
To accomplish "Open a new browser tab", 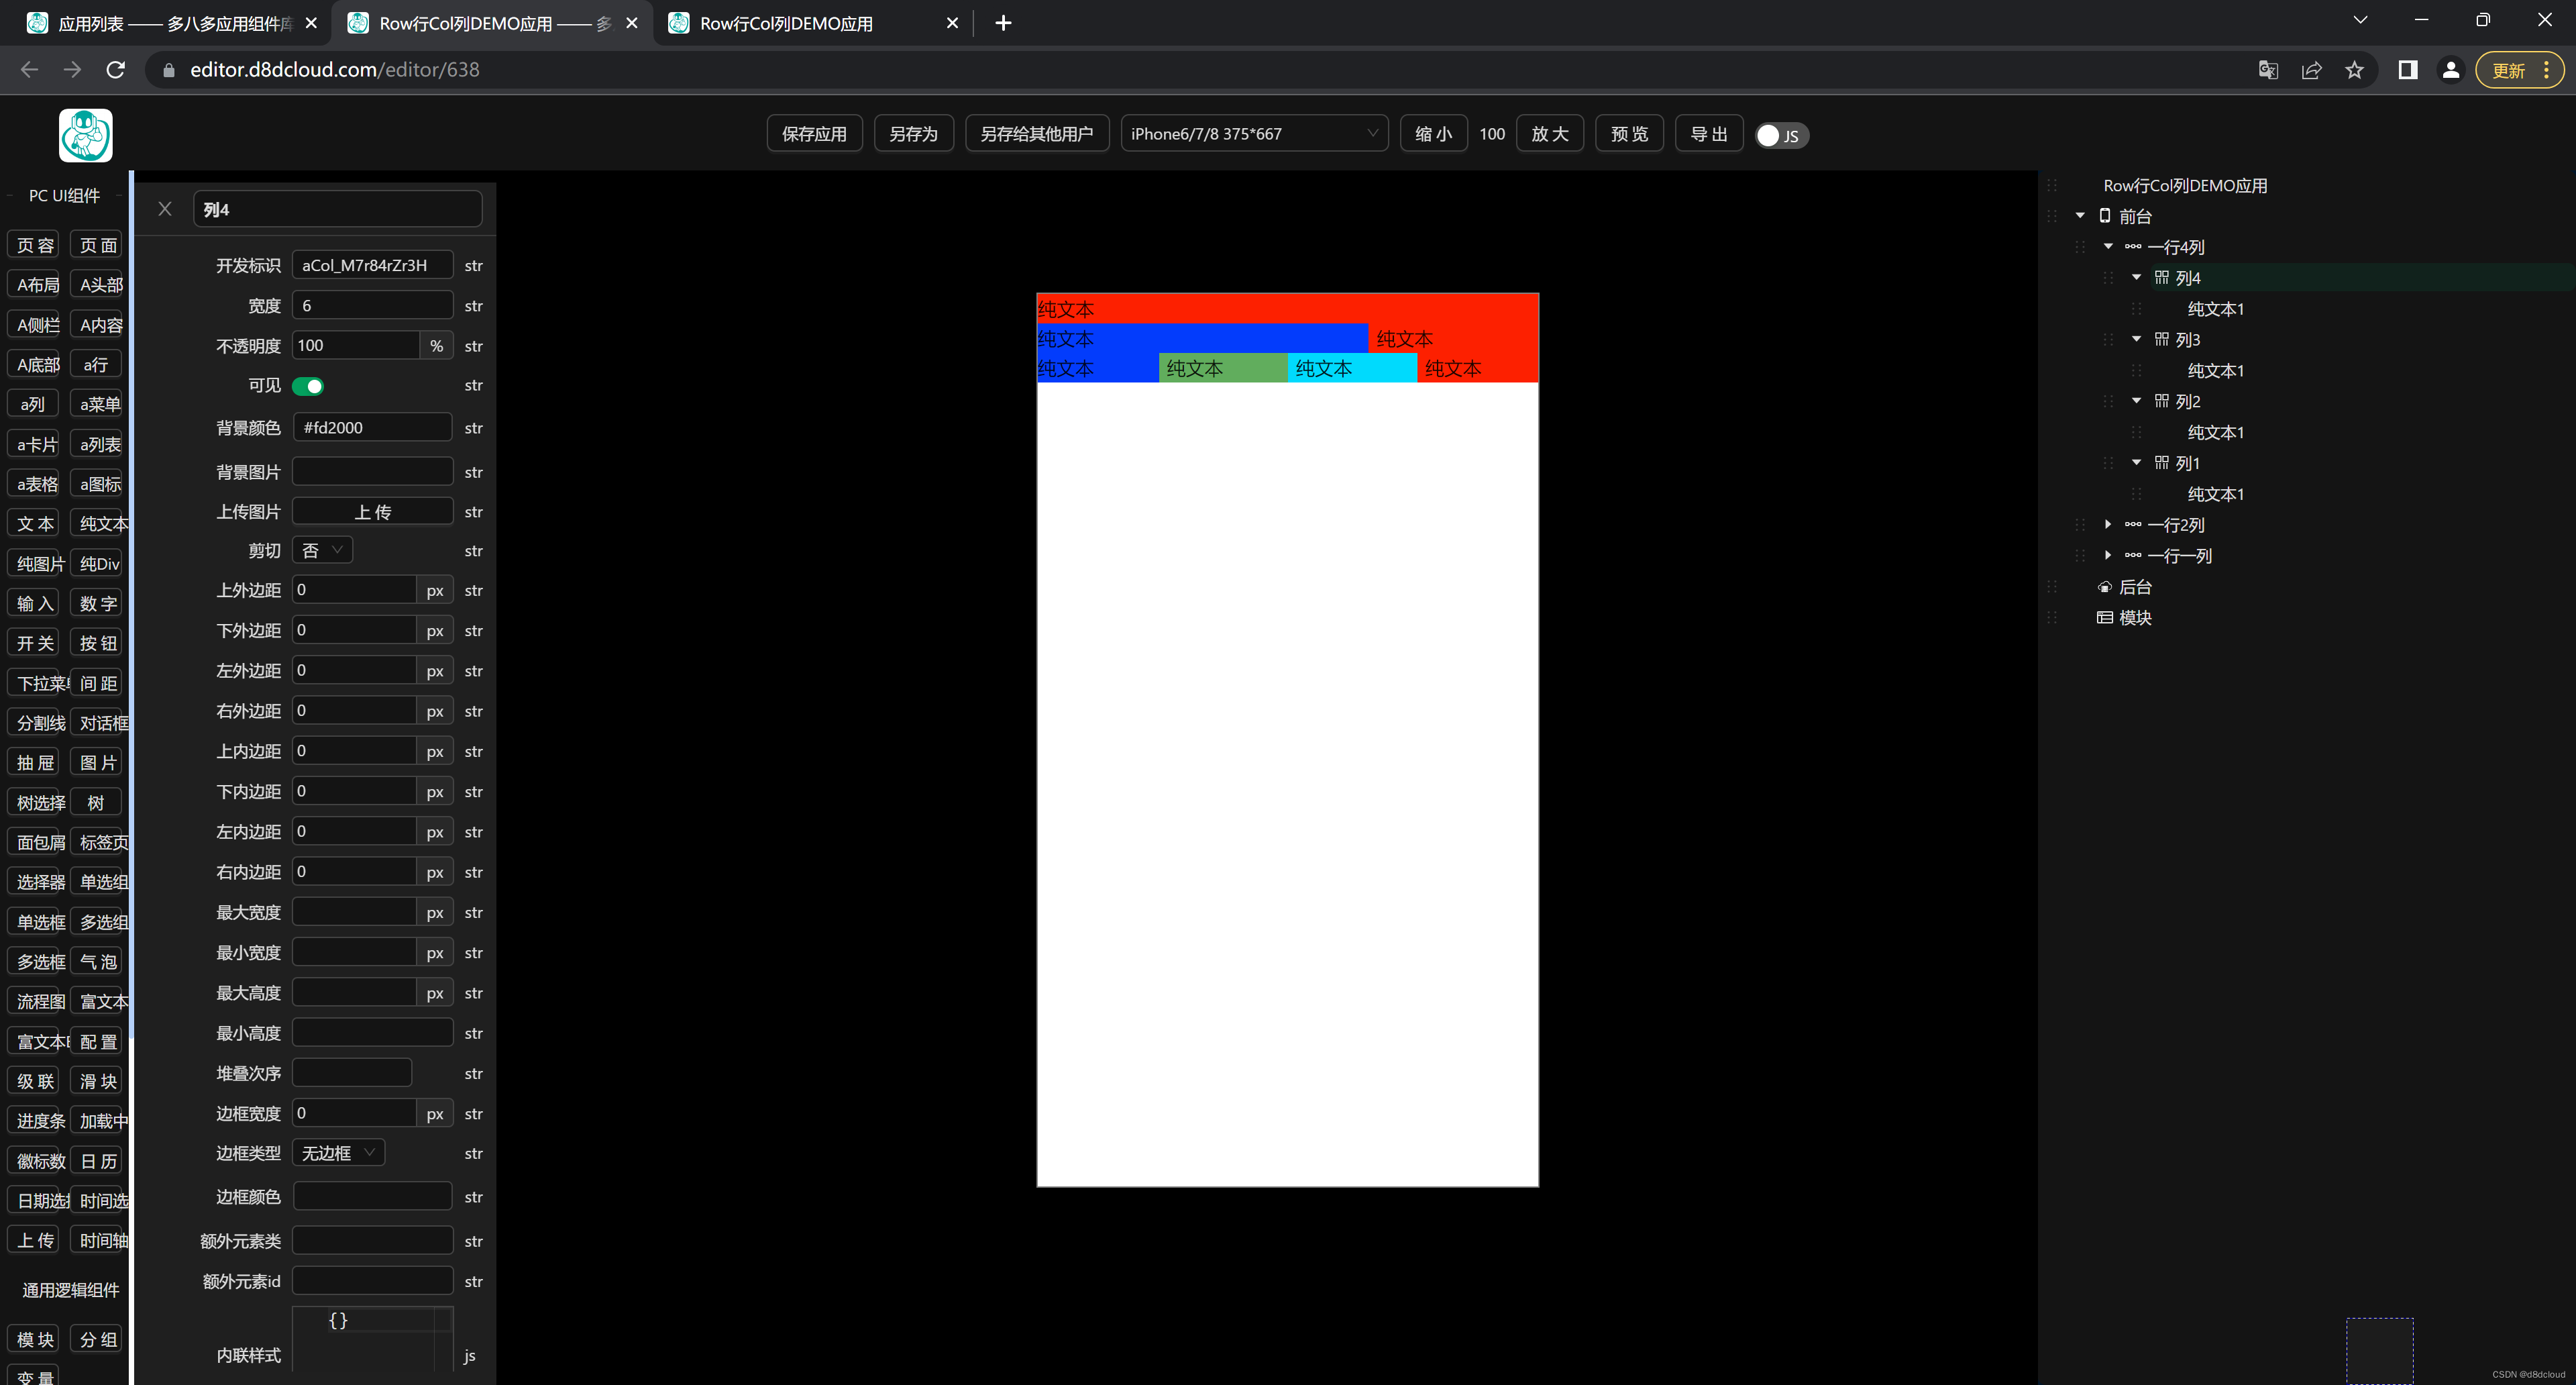I will pyautogui.click(x=1003, y=23).
